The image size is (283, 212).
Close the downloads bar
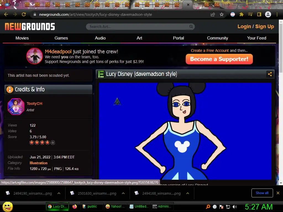point(278,193)
